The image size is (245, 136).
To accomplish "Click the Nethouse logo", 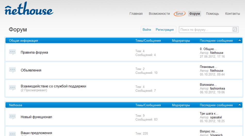I will tap(29, 10).
